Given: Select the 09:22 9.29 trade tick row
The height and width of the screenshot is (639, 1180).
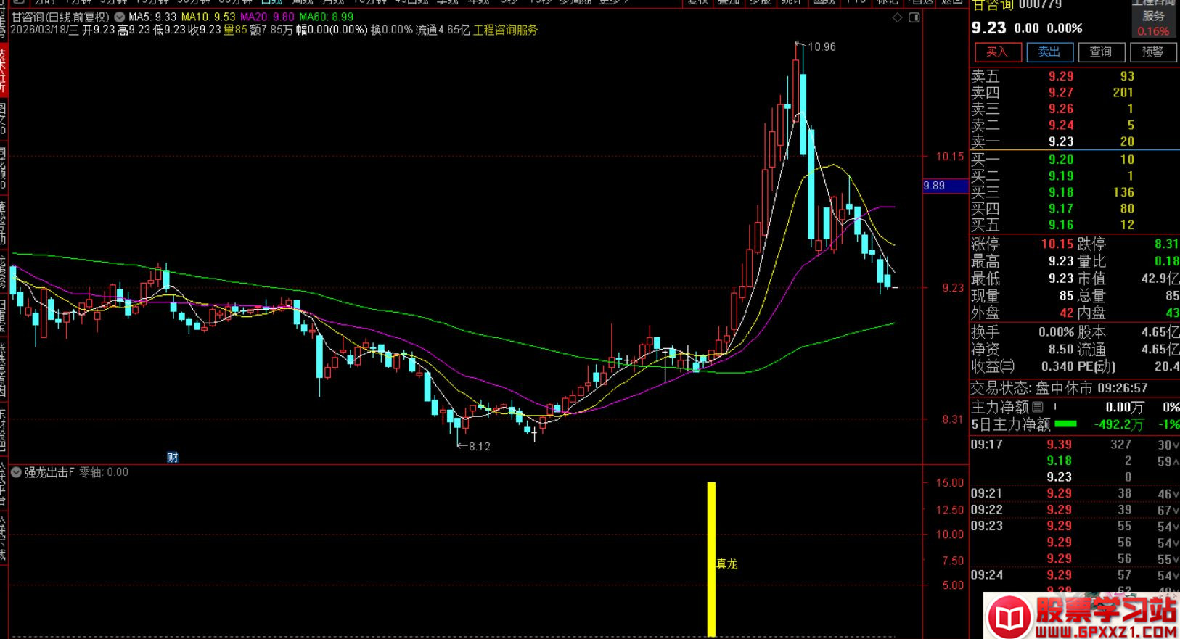Looking at the screenshot, I should coord(1074,510).
